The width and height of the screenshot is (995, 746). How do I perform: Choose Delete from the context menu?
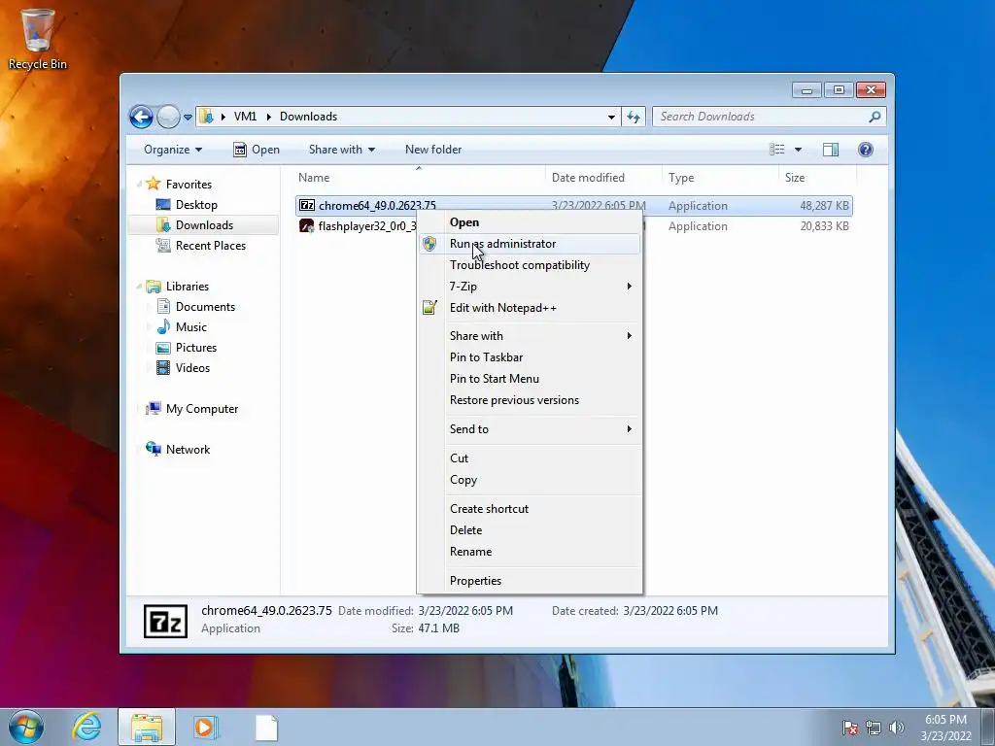[530, 530]
